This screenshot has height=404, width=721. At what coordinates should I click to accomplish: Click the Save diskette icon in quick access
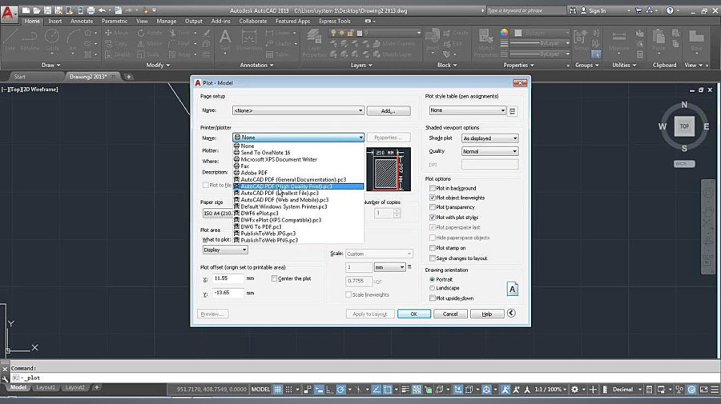(x=48, y=10)
